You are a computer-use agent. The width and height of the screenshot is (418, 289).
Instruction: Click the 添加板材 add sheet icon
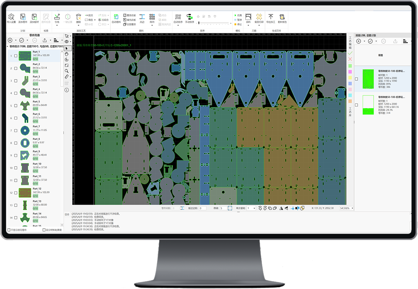[34, 17]
